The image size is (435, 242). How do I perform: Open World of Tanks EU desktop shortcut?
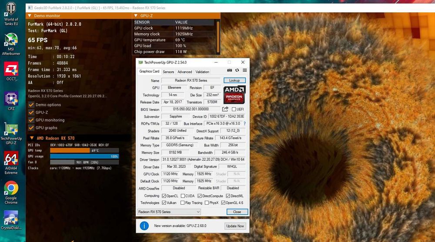click(11, 14)
